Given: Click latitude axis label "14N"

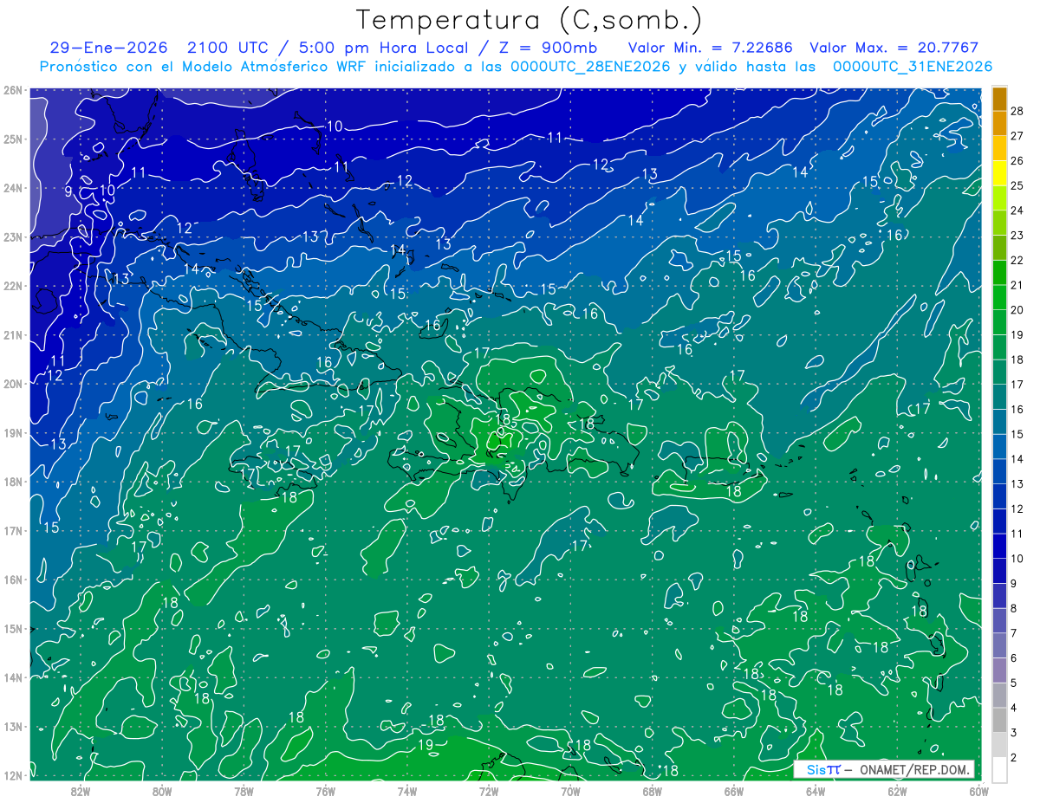Looking at the screenshot, I should pyautogui.click(x=13, y=677).
